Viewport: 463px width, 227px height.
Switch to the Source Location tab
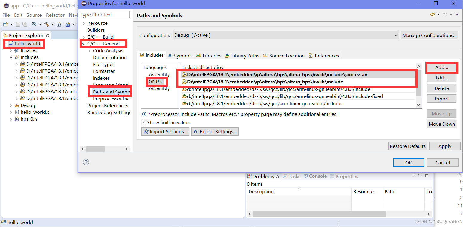283,56
